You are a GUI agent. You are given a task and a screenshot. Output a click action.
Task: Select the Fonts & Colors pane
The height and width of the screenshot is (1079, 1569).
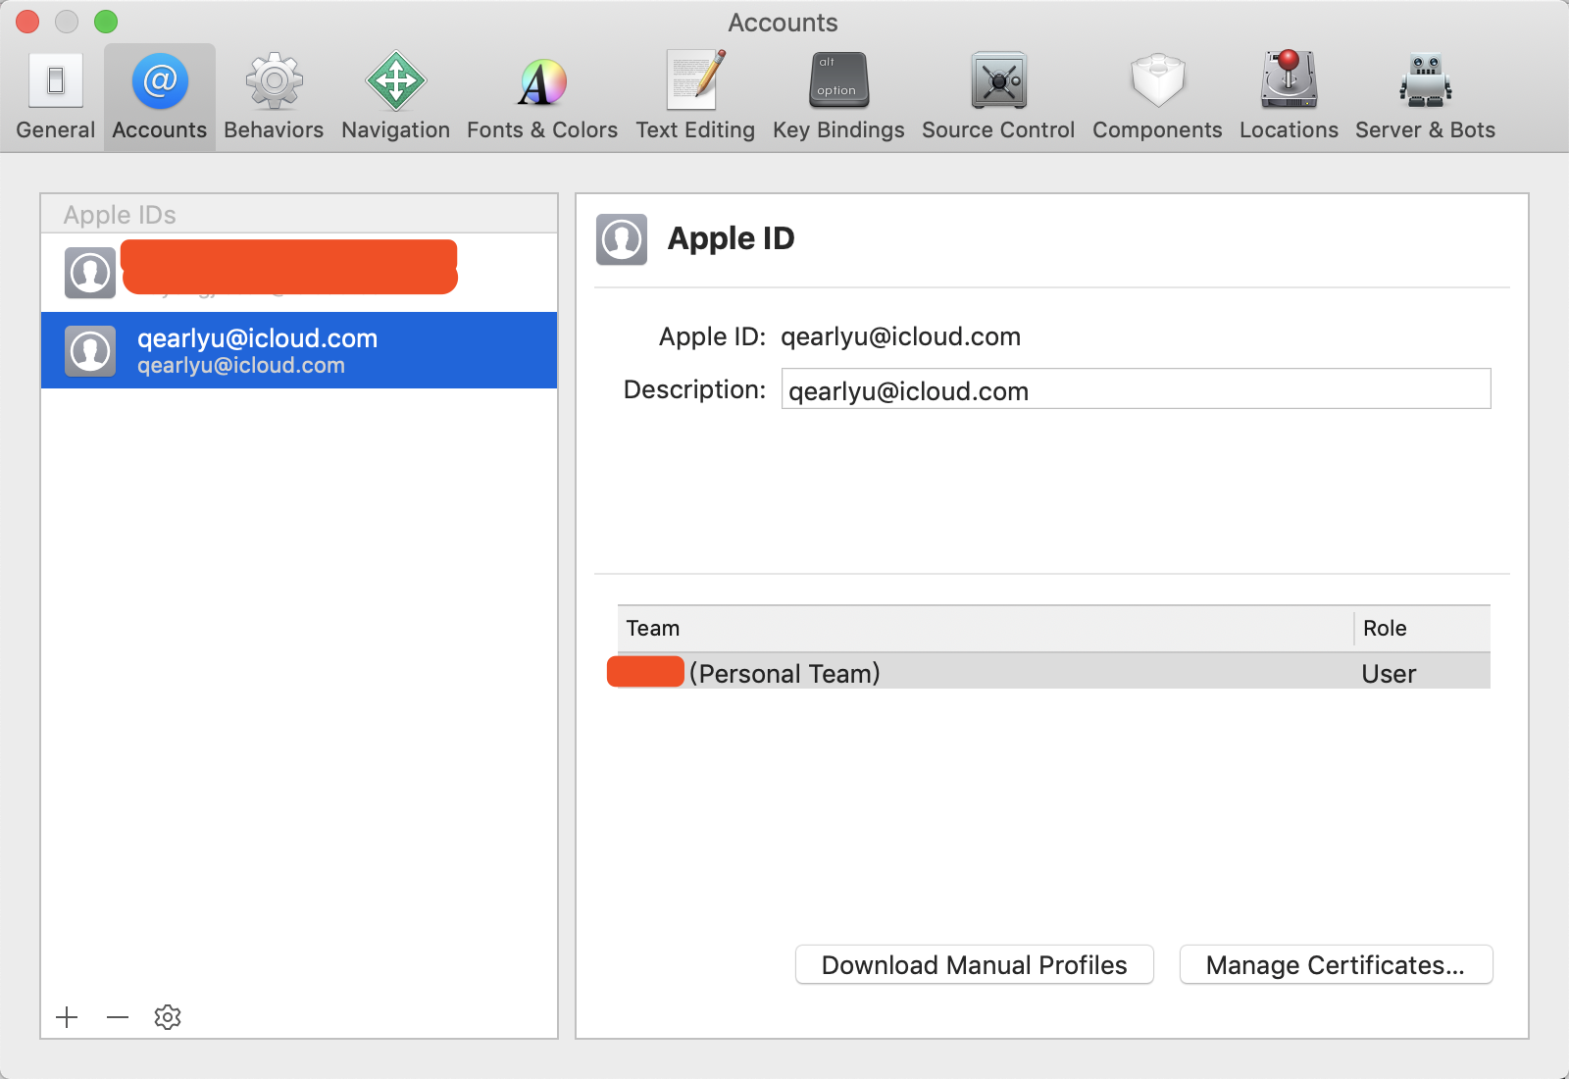541,93
